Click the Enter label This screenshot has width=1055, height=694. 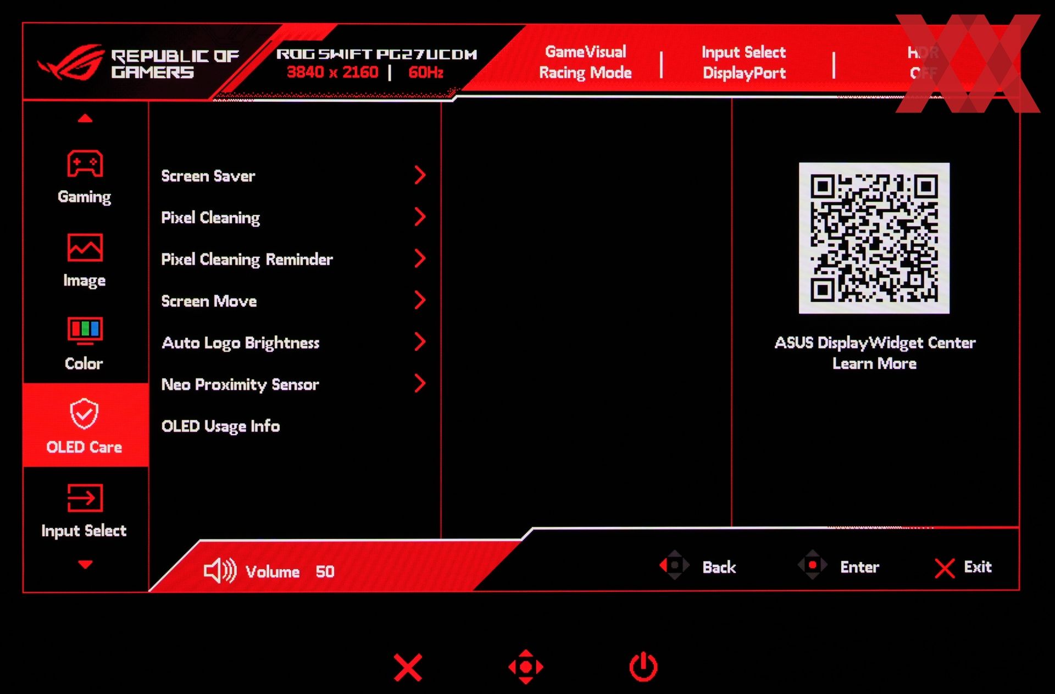point(860,568)
